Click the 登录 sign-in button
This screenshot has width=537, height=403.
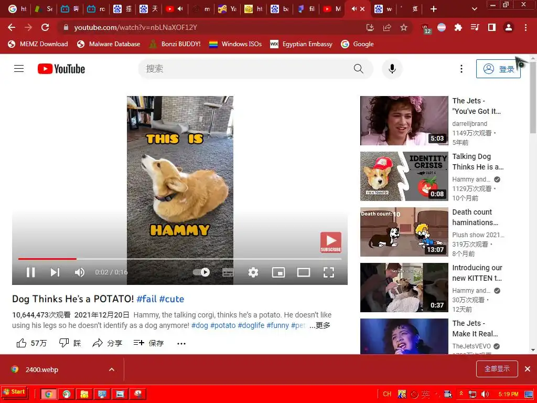click(x=498, y=69)
